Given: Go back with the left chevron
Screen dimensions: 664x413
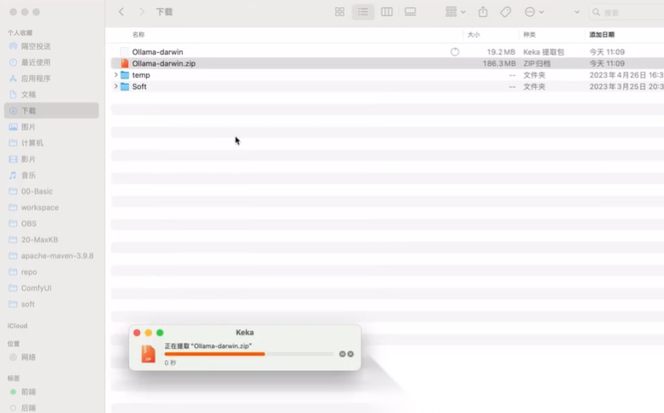Looking at the screenshot, I should (x=121, y=12).
